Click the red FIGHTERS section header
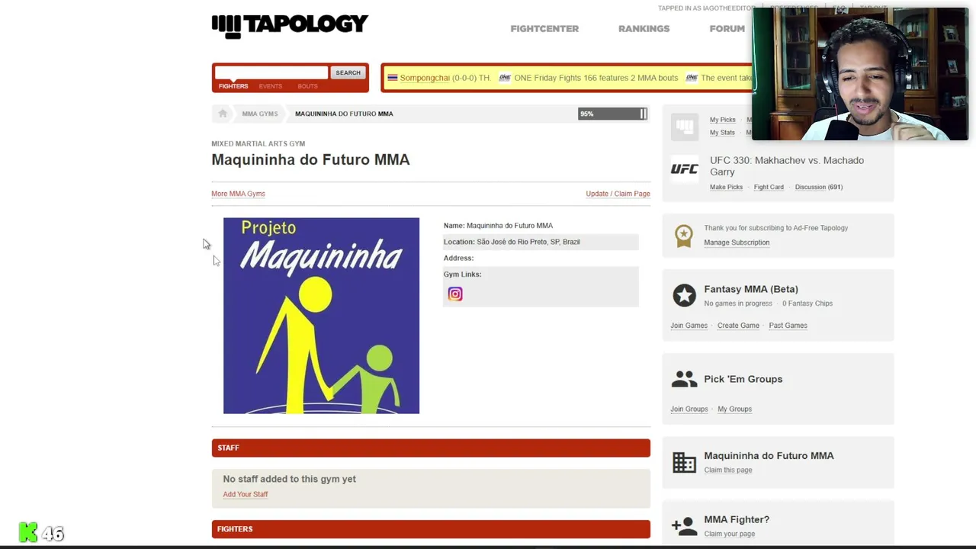Image resolution: width=976 pixels, height=549 pixels. (431, 529)
